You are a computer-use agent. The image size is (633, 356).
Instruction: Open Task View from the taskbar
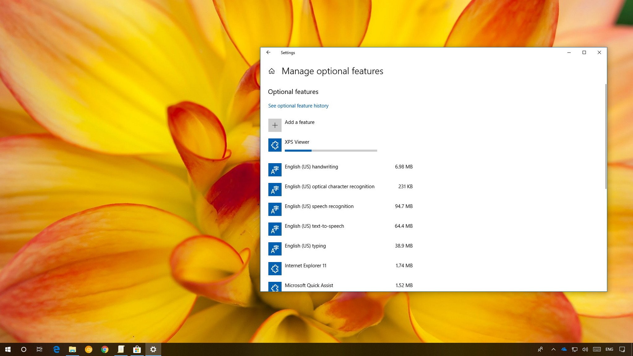(40, 350)
